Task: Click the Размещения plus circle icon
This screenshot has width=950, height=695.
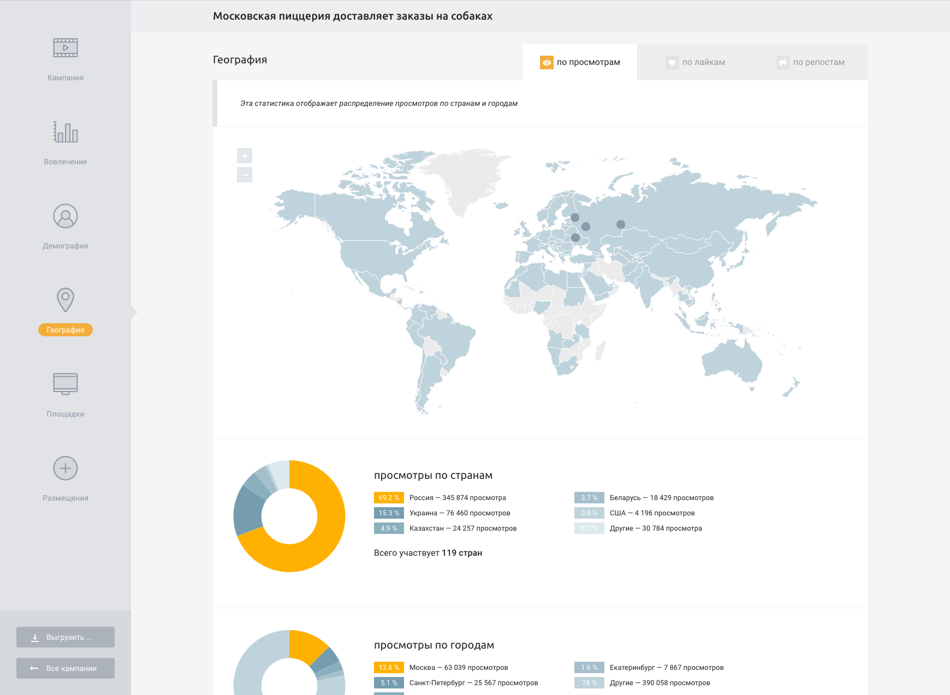Action: tap(66, 468)
